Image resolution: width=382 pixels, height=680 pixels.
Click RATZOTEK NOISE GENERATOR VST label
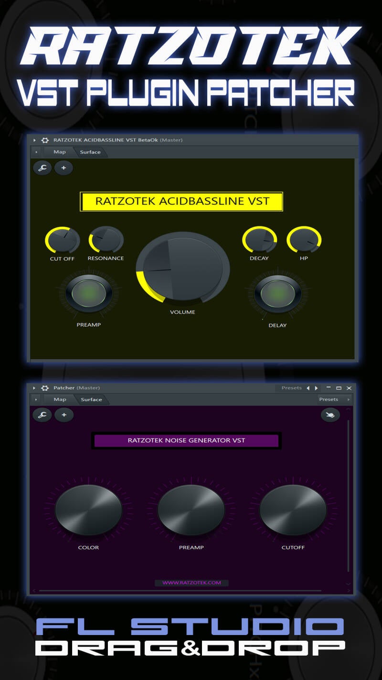186,440
